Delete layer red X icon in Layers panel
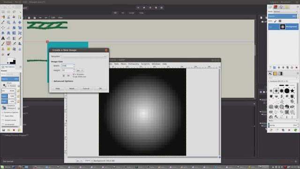Image resolution: width=300 pixels, height=169 pixels. [296, 68]
